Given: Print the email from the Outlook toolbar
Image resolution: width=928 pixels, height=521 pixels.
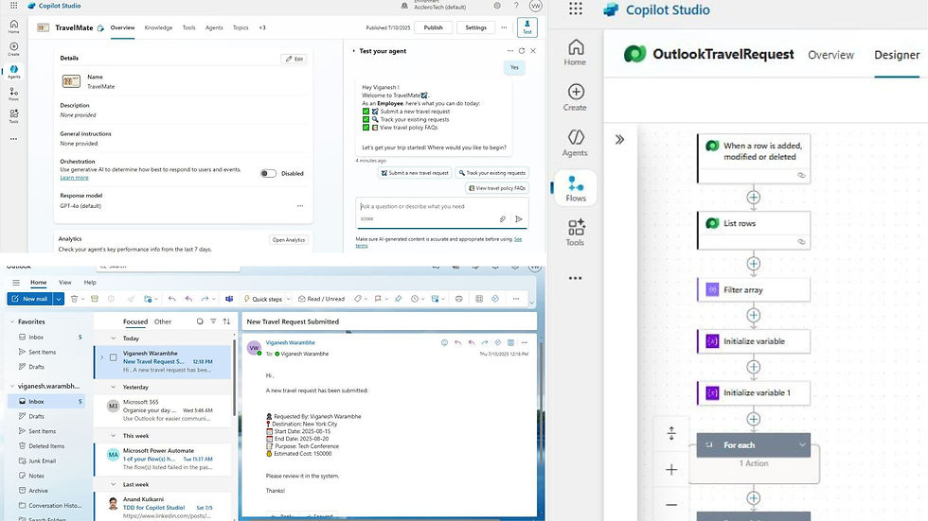Looking at the screenshot, I should tap(458, 299).
